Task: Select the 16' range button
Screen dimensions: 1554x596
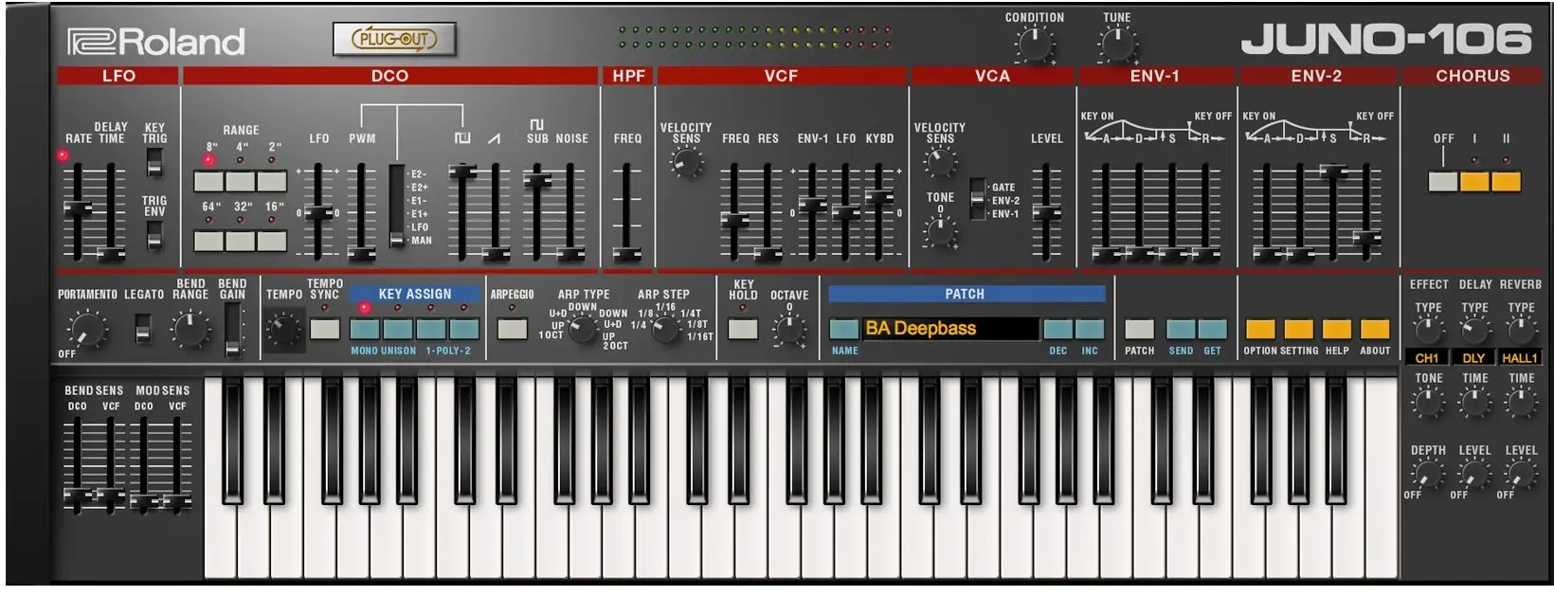Action: [x=272, y=241]
